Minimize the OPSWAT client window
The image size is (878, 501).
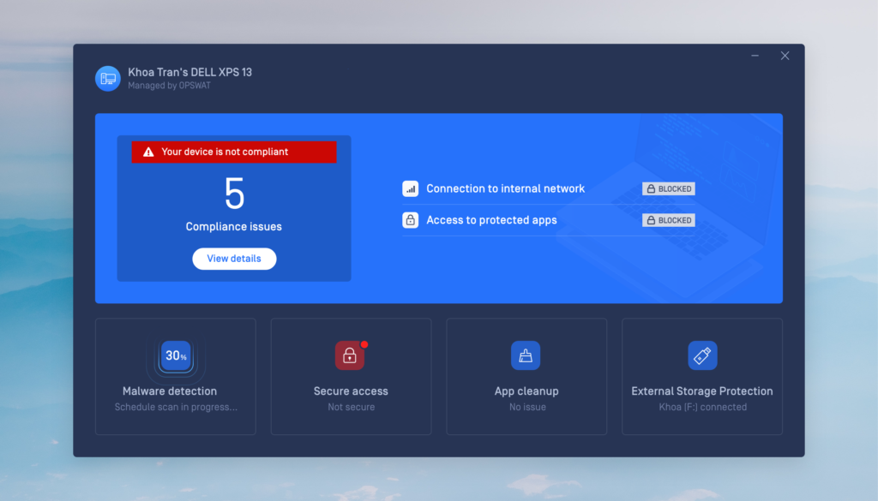[755, 56]
